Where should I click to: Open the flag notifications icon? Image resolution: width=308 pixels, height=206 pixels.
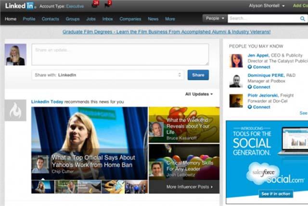[108, 4]
